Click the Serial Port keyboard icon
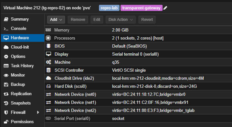 48,118
